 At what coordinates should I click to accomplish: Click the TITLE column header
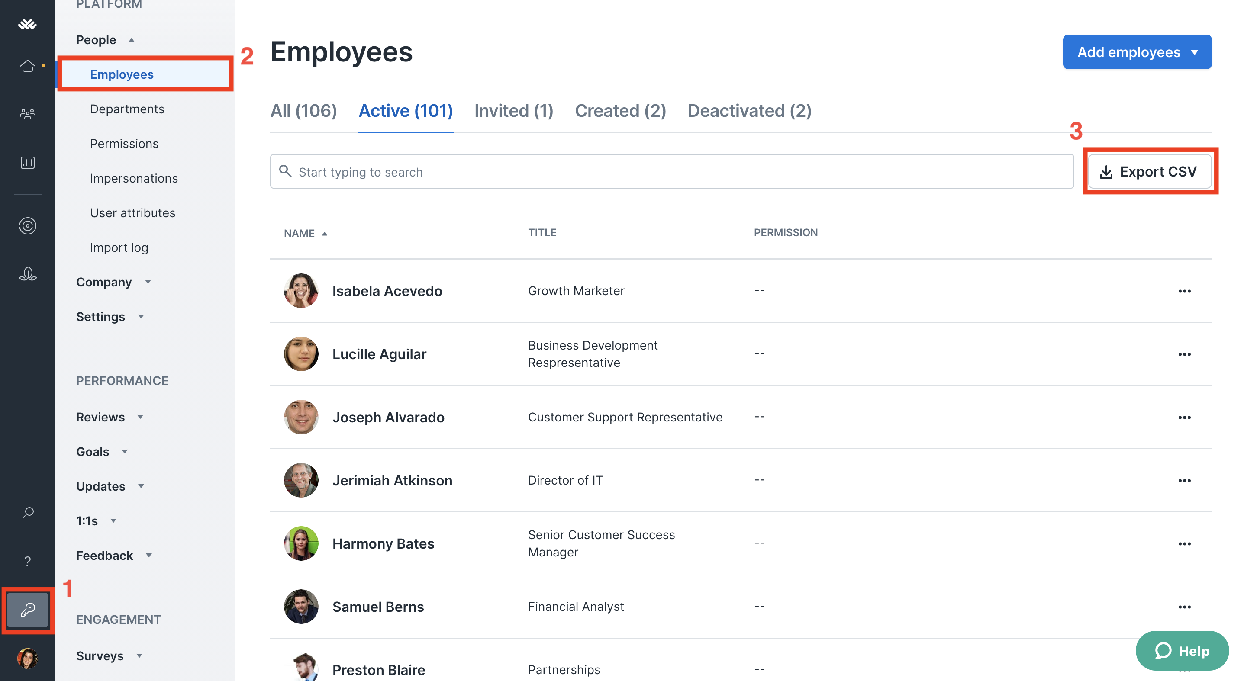coord(542,233)
